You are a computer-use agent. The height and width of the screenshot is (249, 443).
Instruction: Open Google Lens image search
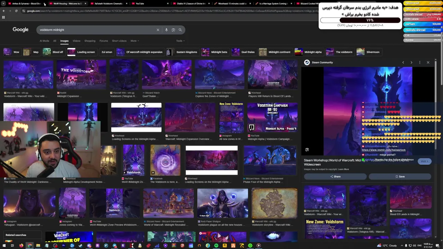(x=173, y=30)
